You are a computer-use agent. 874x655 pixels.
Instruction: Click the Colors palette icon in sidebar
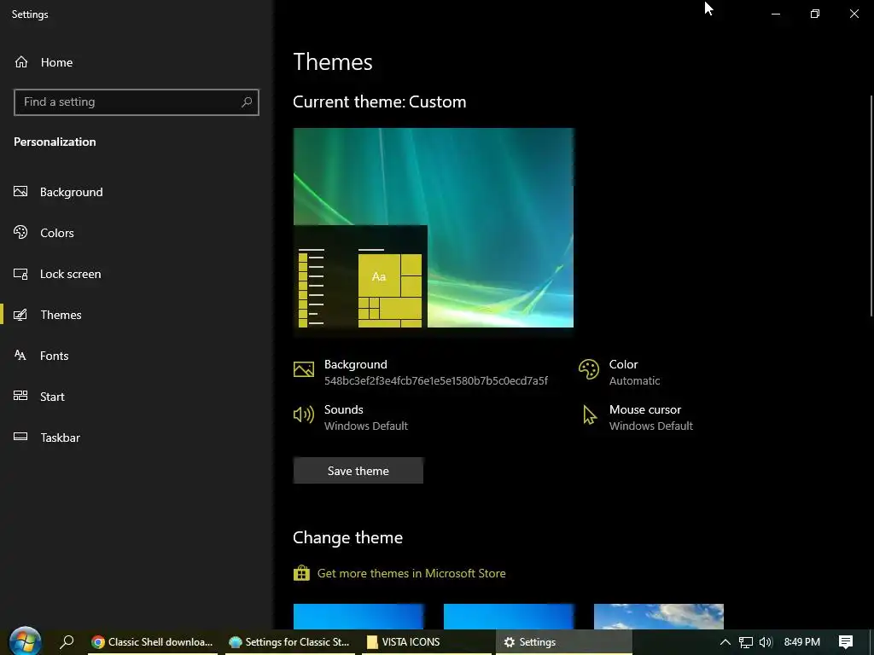click(x=20, y=232)
